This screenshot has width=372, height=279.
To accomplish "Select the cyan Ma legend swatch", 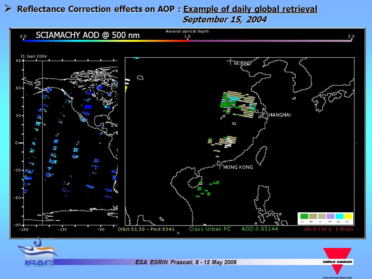I will pyautogui.click(x=339, y=216).
